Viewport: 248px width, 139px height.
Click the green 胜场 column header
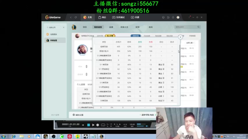140,42
